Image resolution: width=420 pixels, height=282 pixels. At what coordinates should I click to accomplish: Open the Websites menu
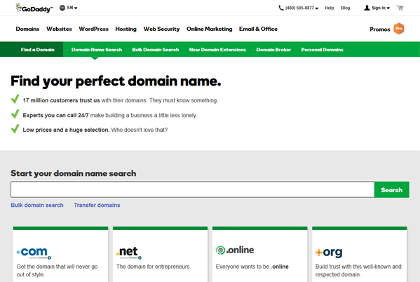59,29
